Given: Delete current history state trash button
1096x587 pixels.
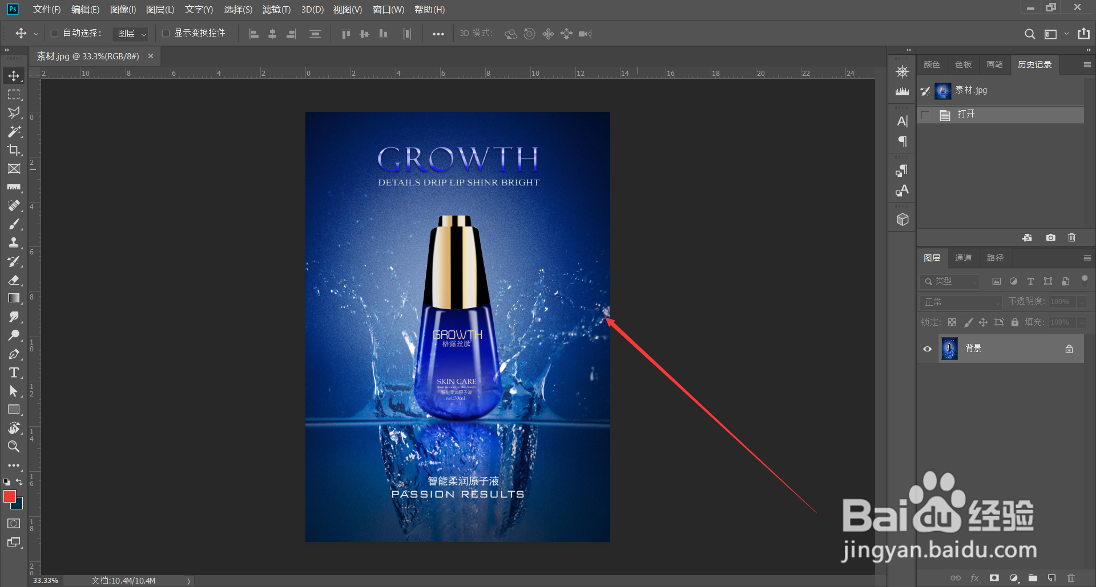Looking at the screenshot, I should (x=1071, y=238).
